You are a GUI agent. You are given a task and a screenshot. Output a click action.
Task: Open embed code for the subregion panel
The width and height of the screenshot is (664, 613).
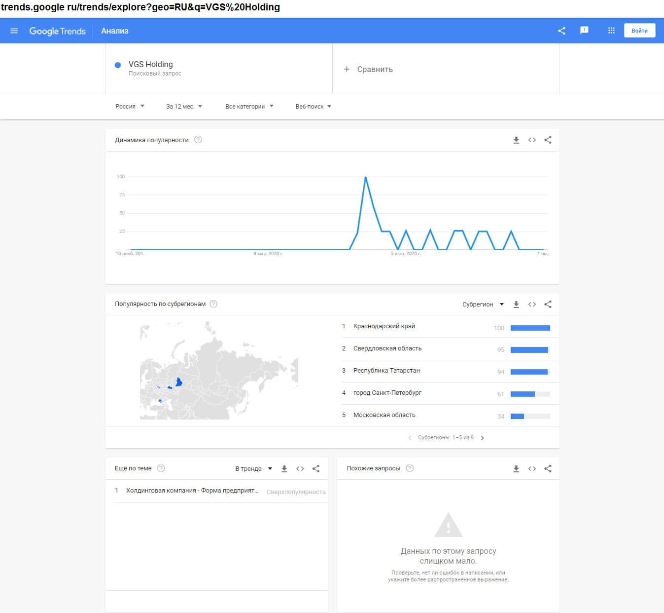point(532,305)
